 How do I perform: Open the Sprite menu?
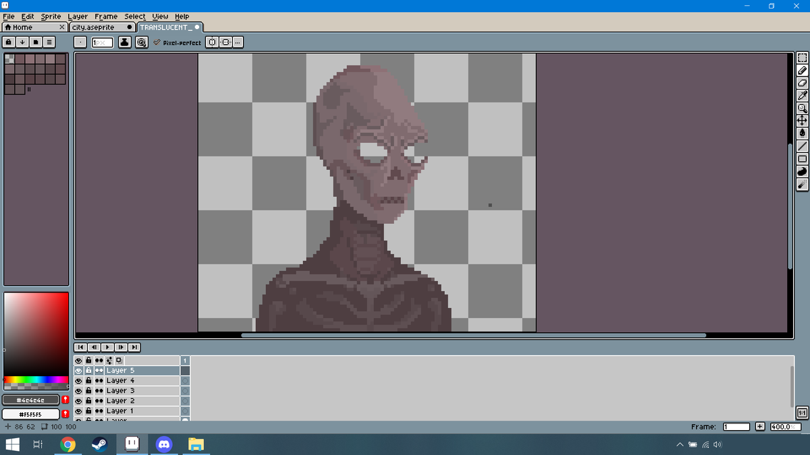click(51, 16)
